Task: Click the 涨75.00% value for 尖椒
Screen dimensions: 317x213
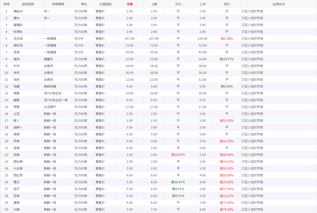Action: pos(227,209)
